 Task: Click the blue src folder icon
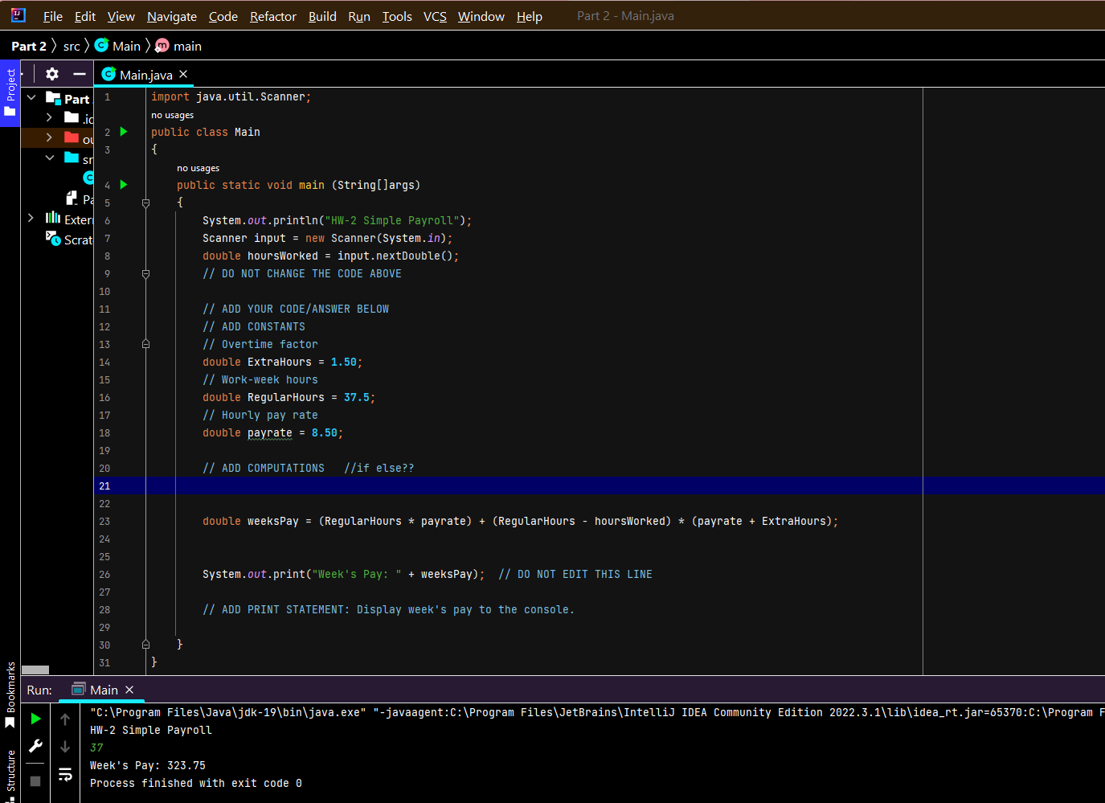pyautogui.click(x=72, y=158)
